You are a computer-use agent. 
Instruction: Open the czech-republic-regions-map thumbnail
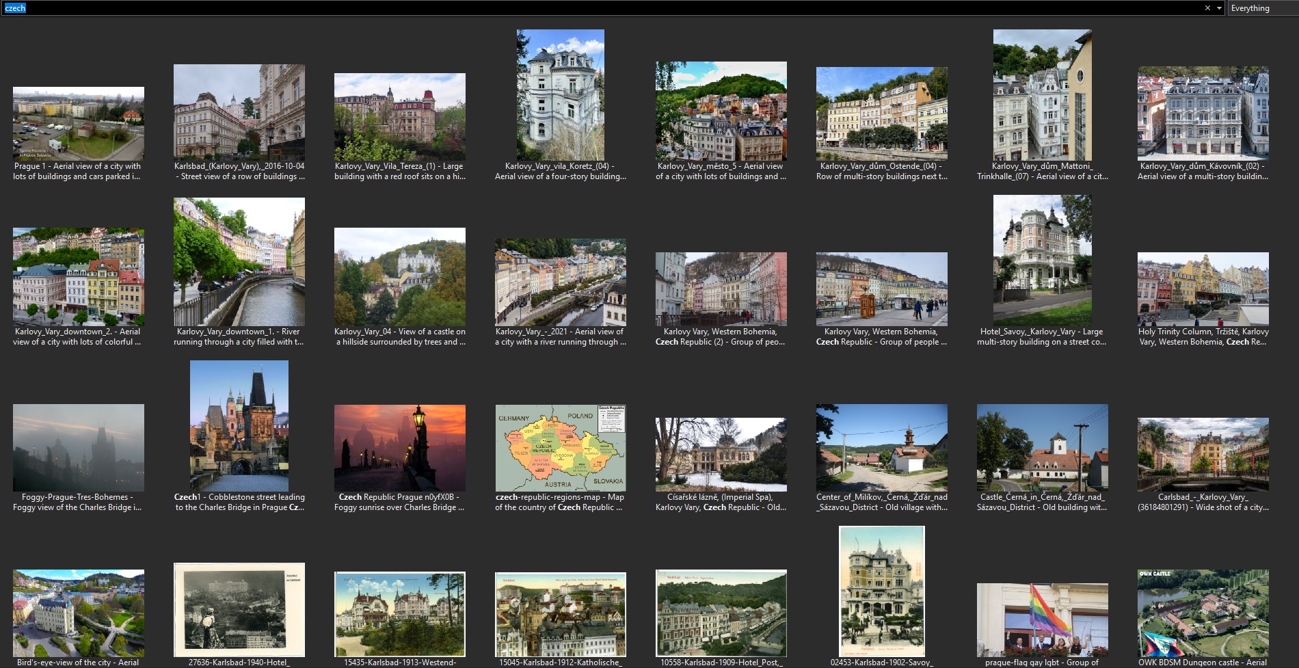[561, 448]
